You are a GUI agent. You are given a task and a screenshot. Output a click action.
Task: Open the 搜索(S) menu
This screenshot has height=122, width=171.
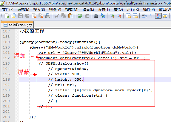tap(39, 10)
